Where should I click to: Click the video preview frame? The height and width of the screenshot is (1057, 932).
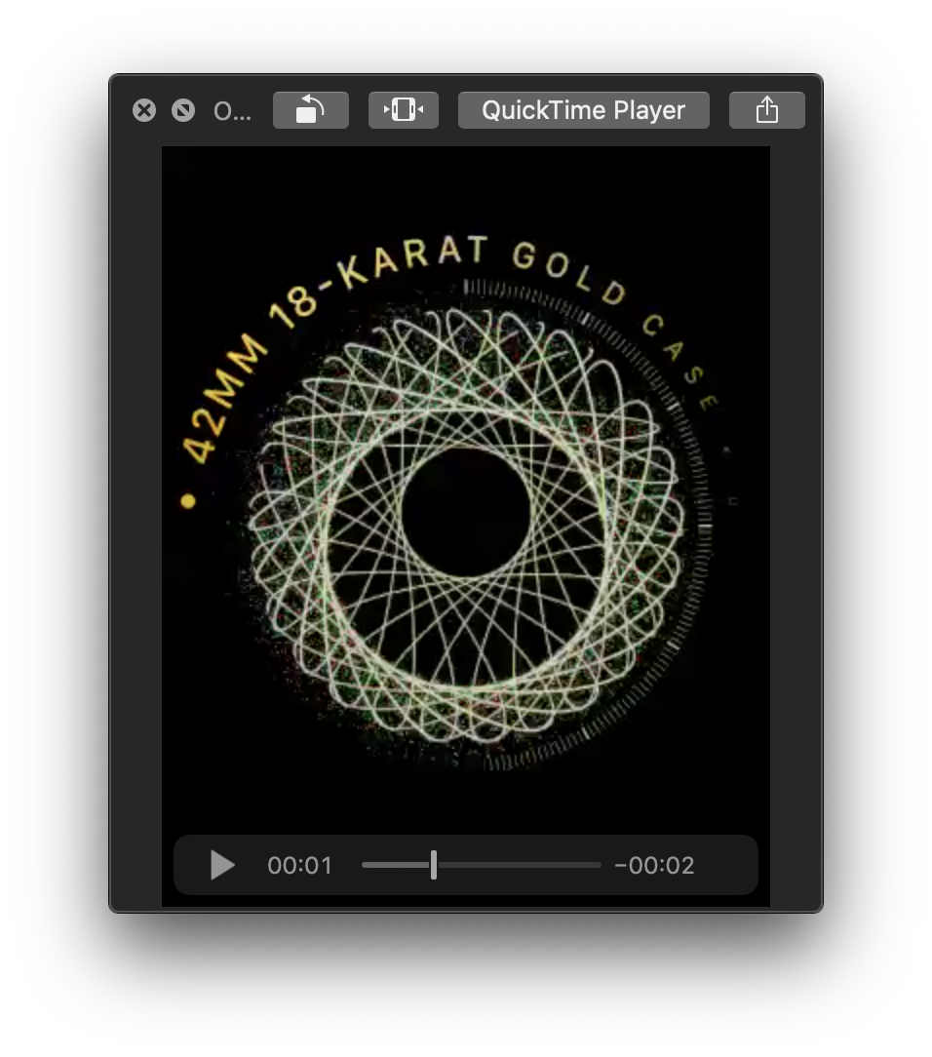coord(466,526)
